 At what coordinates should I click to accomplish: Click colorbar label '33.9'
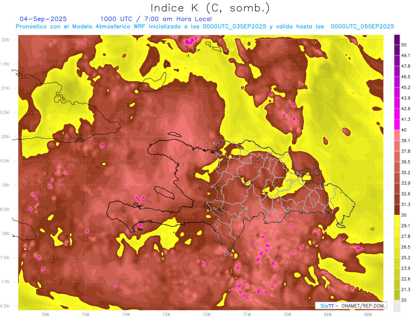[406, 183]
